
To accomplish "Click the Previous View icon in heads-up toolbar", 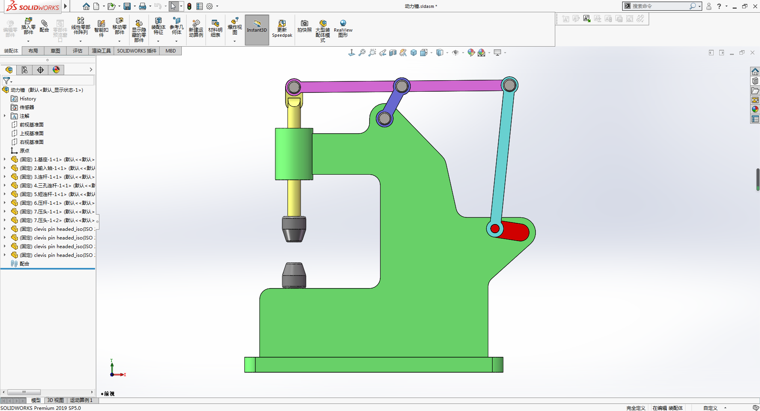I will tap(382, 53).
